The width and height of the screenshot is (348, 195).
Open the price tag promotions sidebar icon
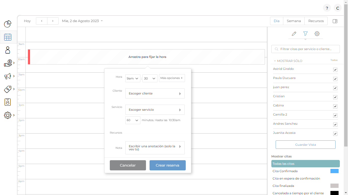tap(8, 89)
